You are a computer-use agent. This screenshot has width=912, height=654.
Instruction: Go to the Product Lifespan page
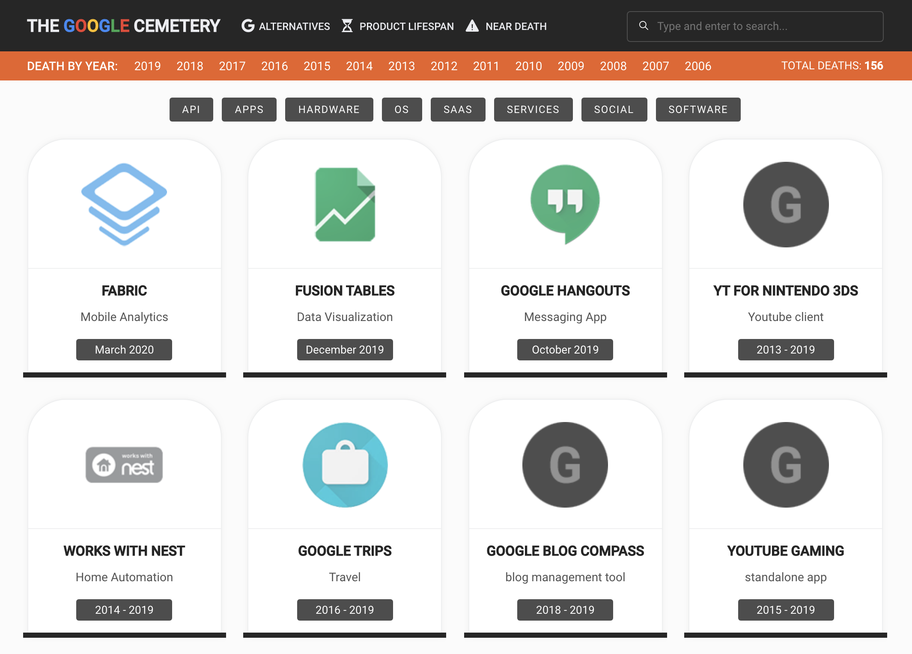pyautogui.click(x=398, y=26)
